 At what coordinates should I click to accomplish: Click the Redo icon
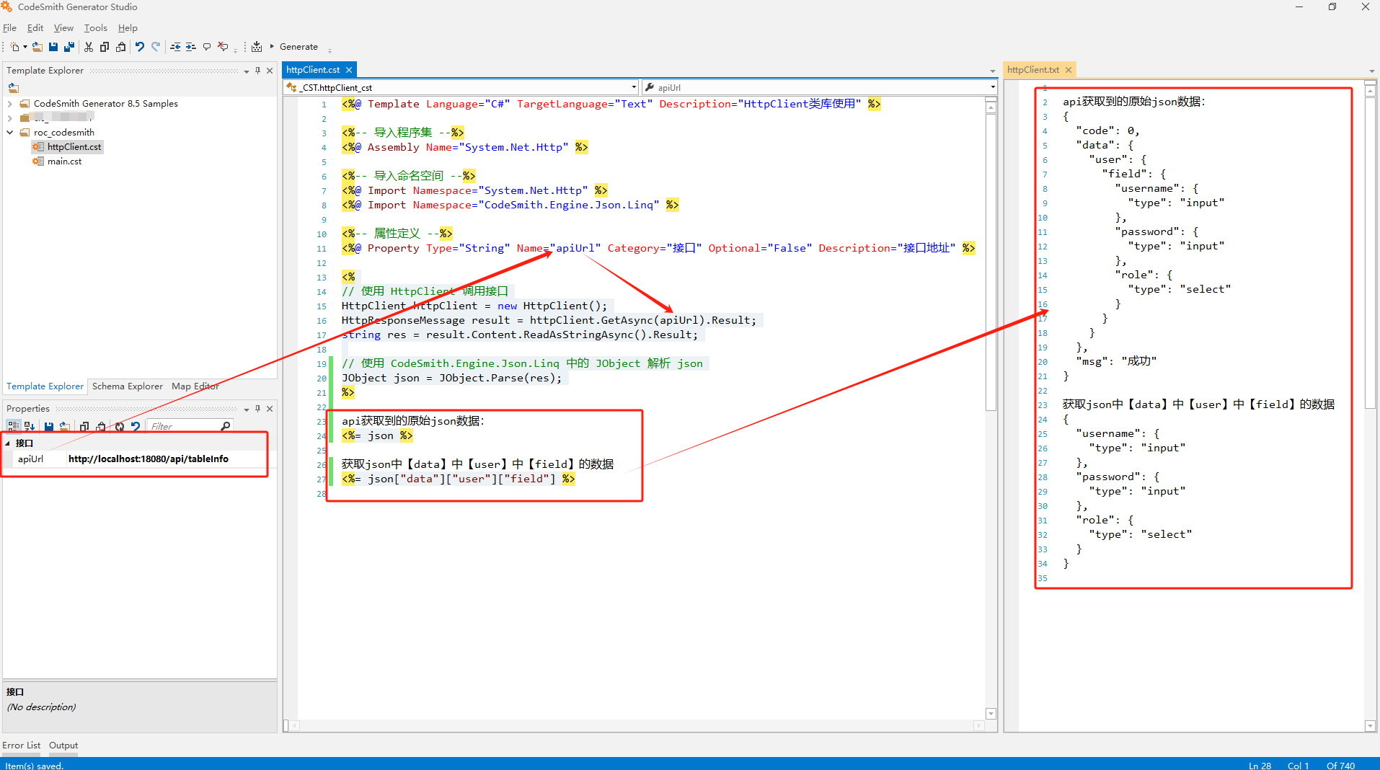click(x=156, y=47)
